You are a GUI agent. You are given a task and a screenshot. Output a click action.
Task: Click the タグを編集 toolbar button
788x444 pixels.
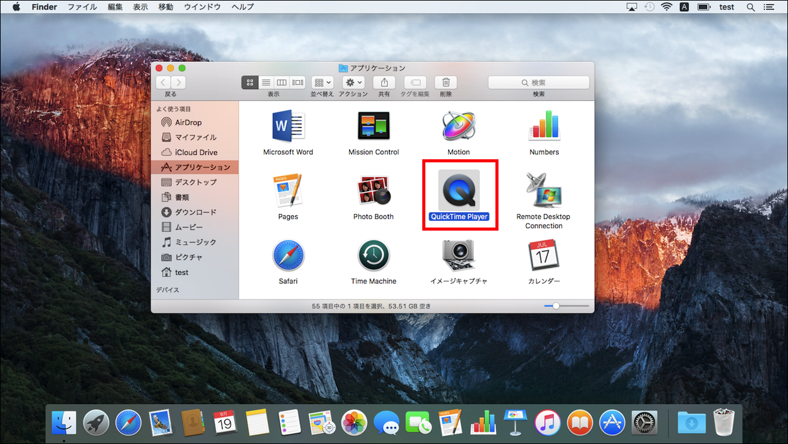tap(415, 82)
